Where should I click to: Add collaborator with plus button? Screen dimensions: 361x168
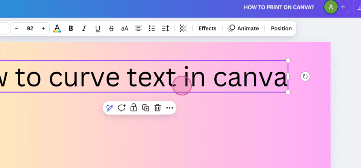point(343,7)
